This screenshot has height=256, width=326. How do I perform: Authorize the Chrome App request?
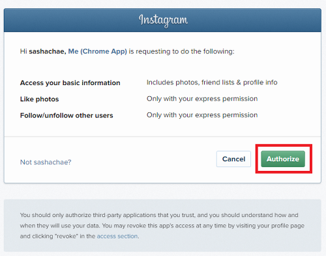coord(283,159)
